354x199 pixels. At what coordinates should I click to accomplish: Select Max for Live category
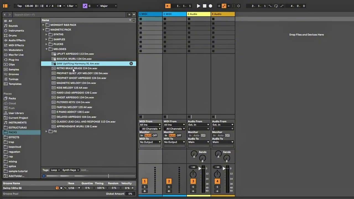click(x=16, y=55)
